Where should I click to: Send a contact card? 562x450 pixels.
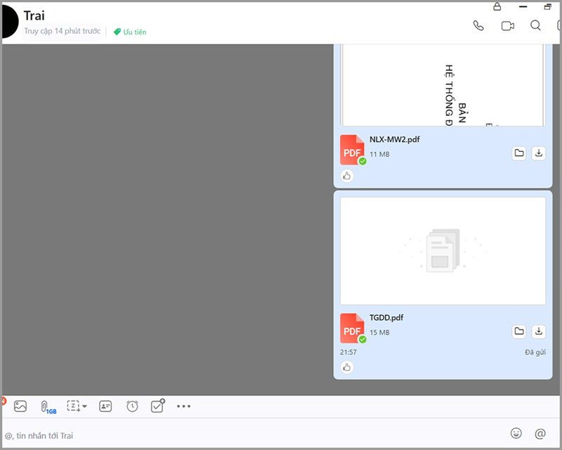coord(105,406)
